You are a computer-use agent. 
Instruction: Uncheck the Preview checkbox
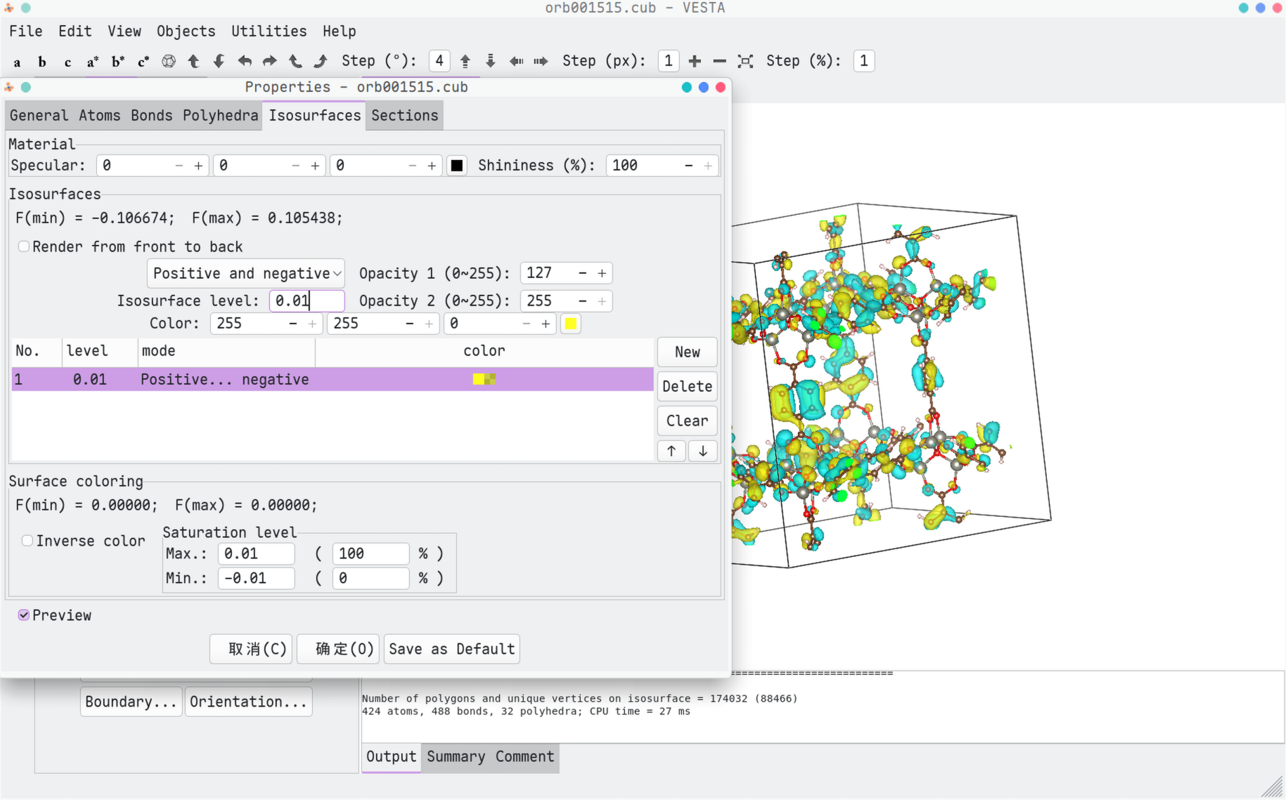coord(24,615)
